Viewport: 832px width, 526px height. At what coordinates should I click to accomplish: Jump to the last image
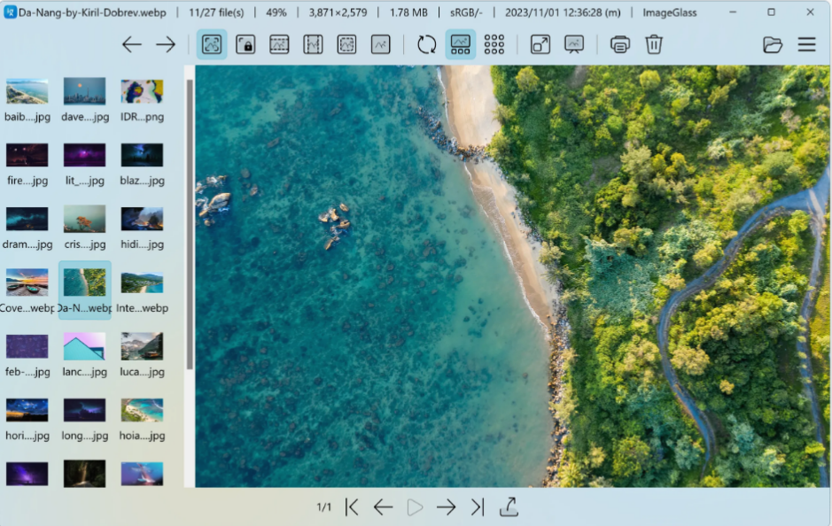478,507
